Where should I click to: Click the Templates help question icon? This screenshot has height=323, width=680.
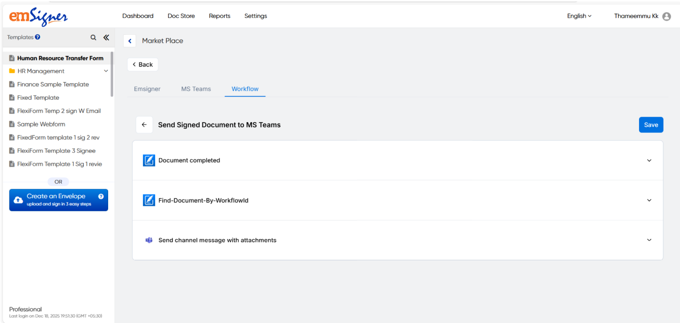pyautogui.click(x=38, y=37)
